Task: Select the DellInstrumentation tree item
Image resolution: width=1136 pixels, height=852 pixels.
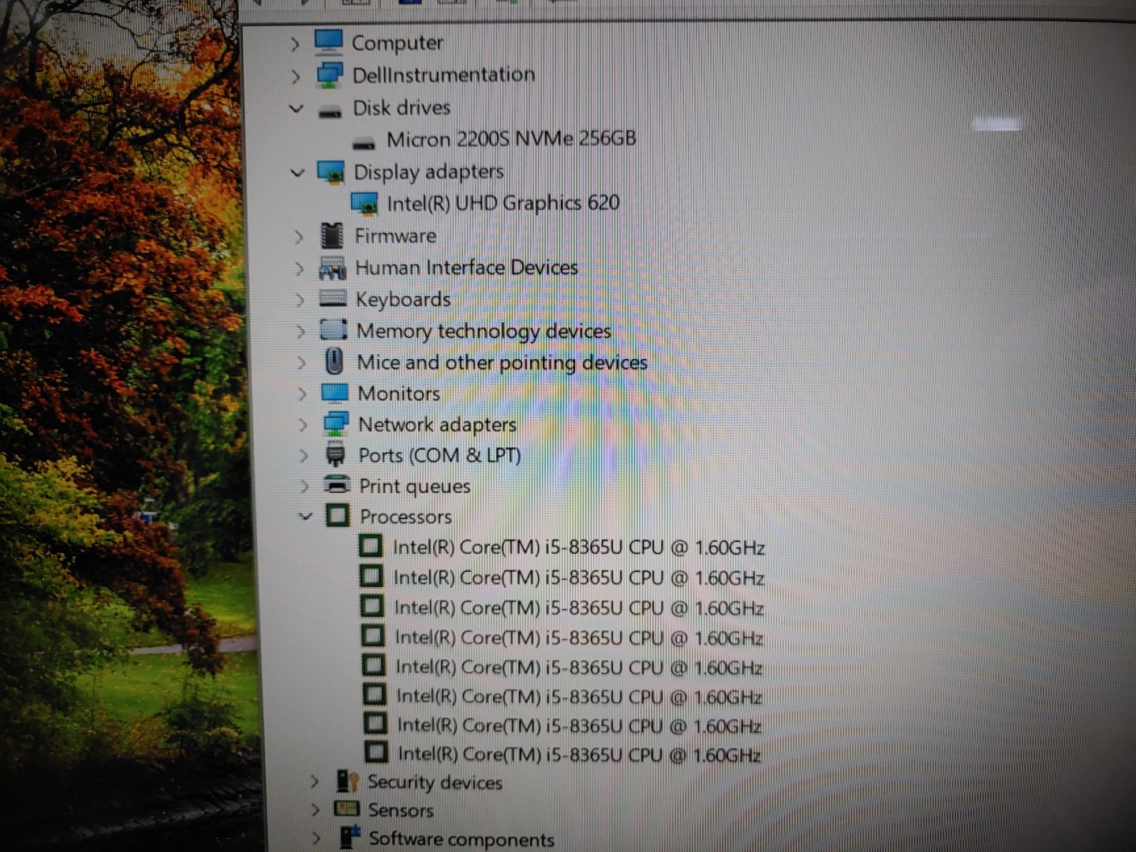Action: click(x=443, y=75)
